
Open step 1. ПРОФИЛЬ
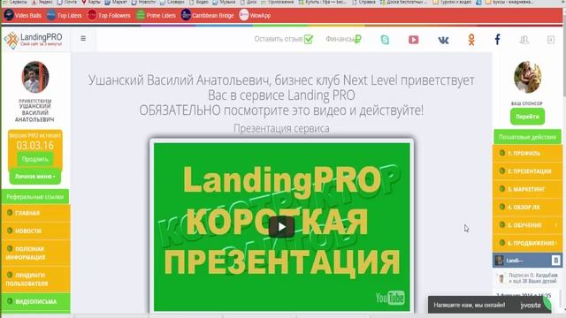[527, 153]
